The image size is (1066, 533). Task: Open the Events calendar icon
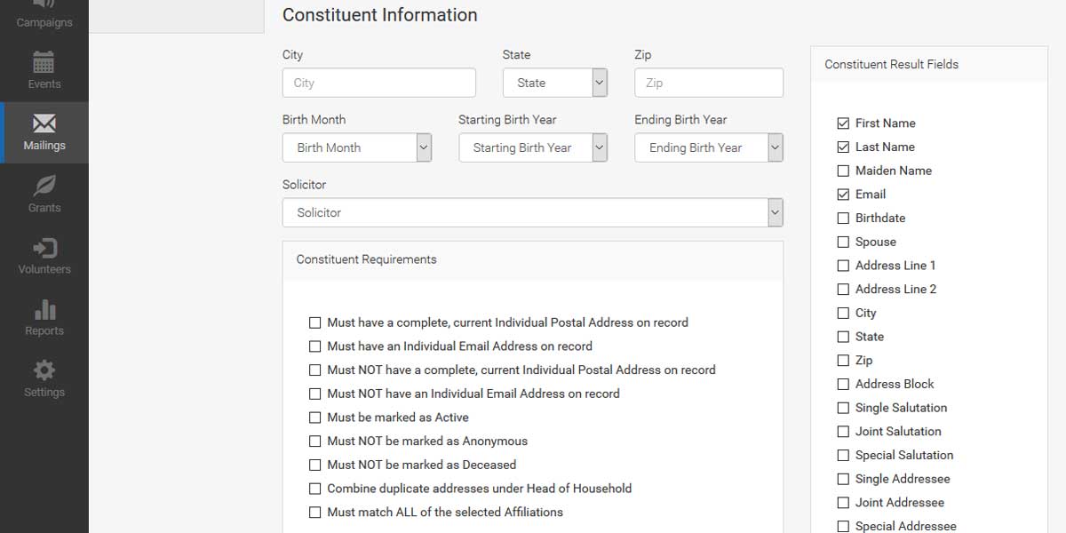[x=44, y=62]
